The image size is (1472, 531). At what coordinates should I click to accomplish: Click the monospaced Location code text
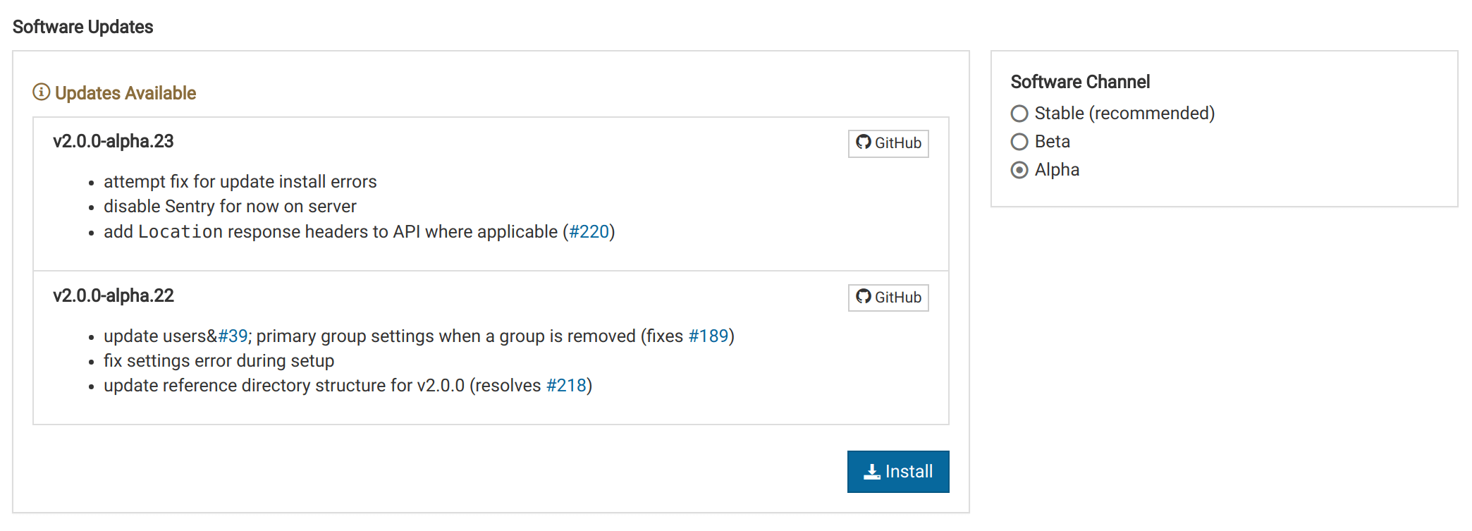click(180, 232)
